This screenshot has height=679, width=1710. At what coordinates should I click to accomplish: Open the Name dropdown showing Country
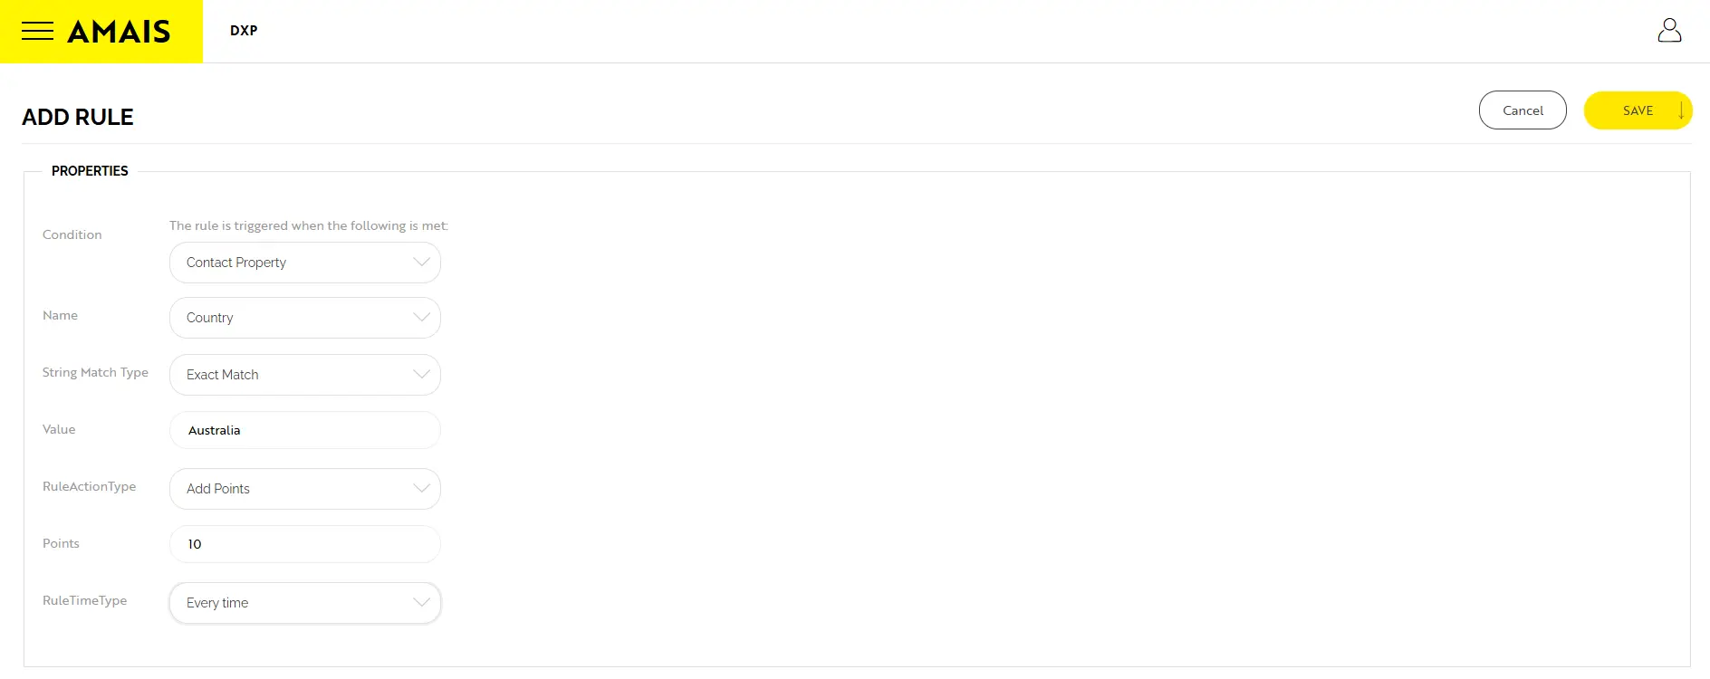click(x=305, y=318)
